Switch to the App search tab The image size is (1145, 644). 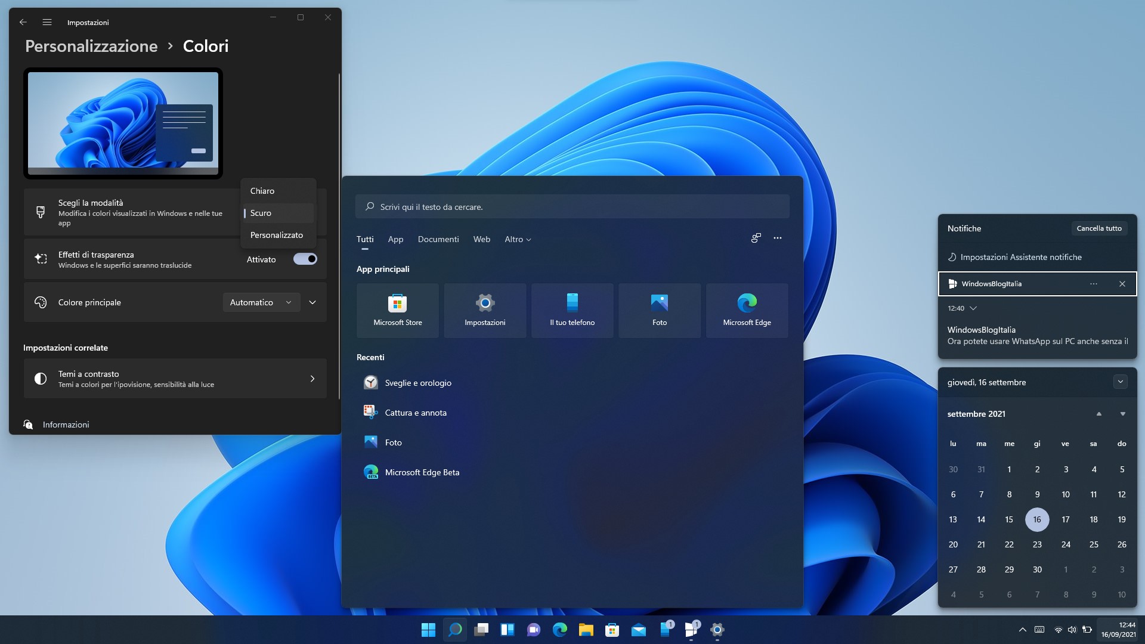(395, 239)
